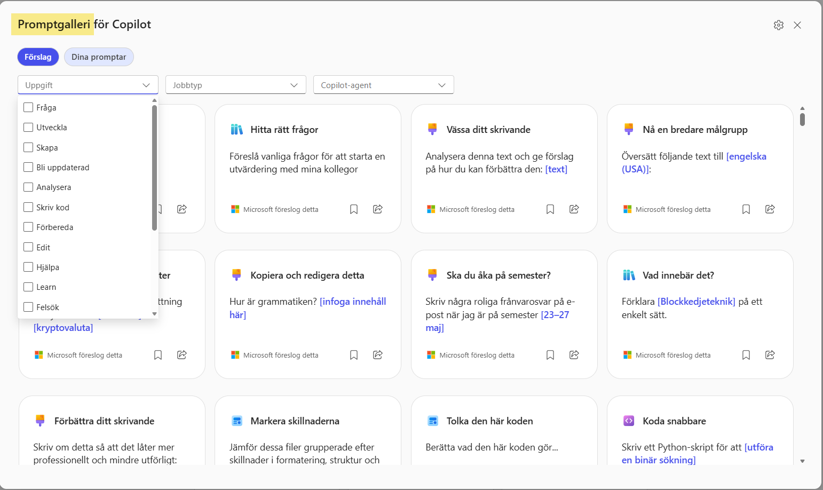
Task: Tick the 'Analysera' checkbox
Action: coord(29,187)
